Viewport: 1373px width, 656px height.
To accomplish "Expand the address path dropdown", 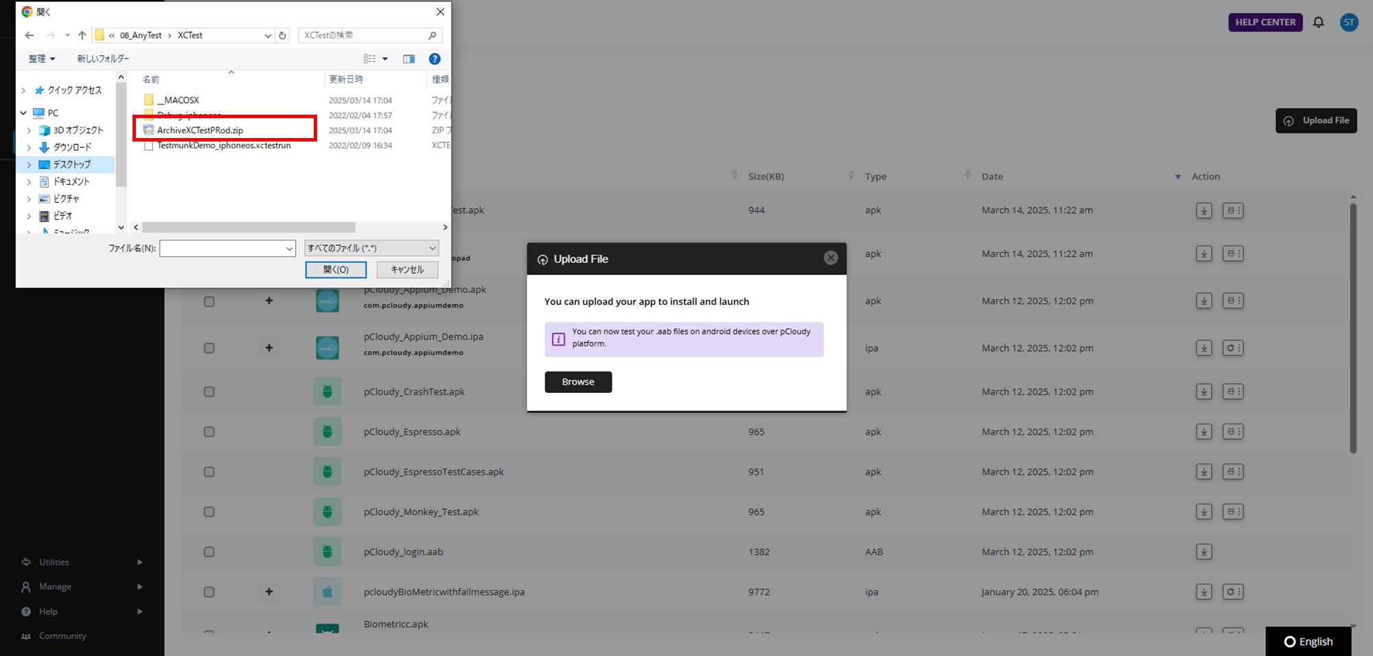I will click(268, 35).
